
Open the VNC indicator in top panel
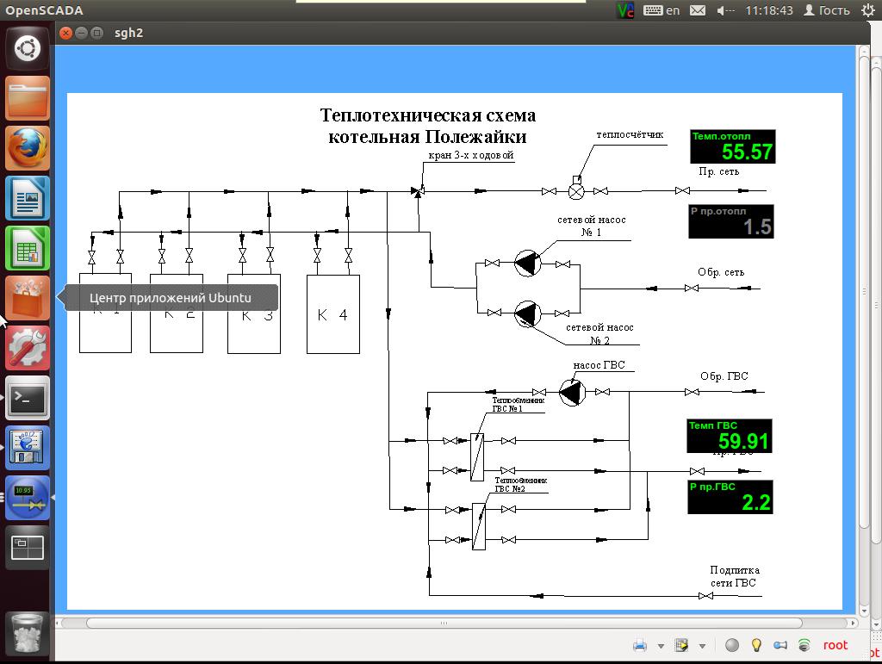coord(626,10)
